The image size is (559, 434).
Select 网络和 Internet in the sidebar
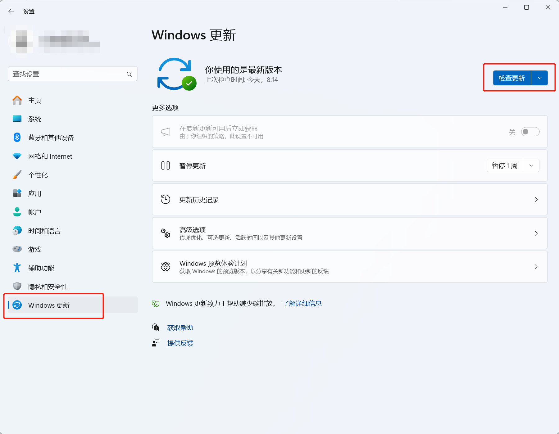73,156
